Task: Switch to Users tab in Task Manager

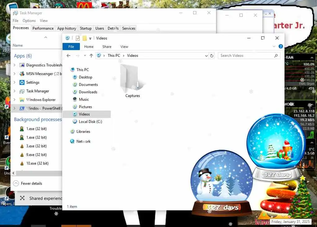Action: tap(99, 28)
